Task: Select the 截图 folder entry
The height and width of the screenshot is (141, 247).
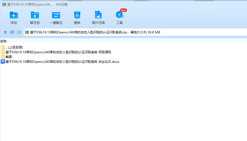Action: click(6, 57)
